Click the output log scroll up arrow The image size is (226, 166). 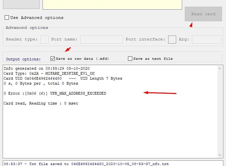[x=220, y=68]
